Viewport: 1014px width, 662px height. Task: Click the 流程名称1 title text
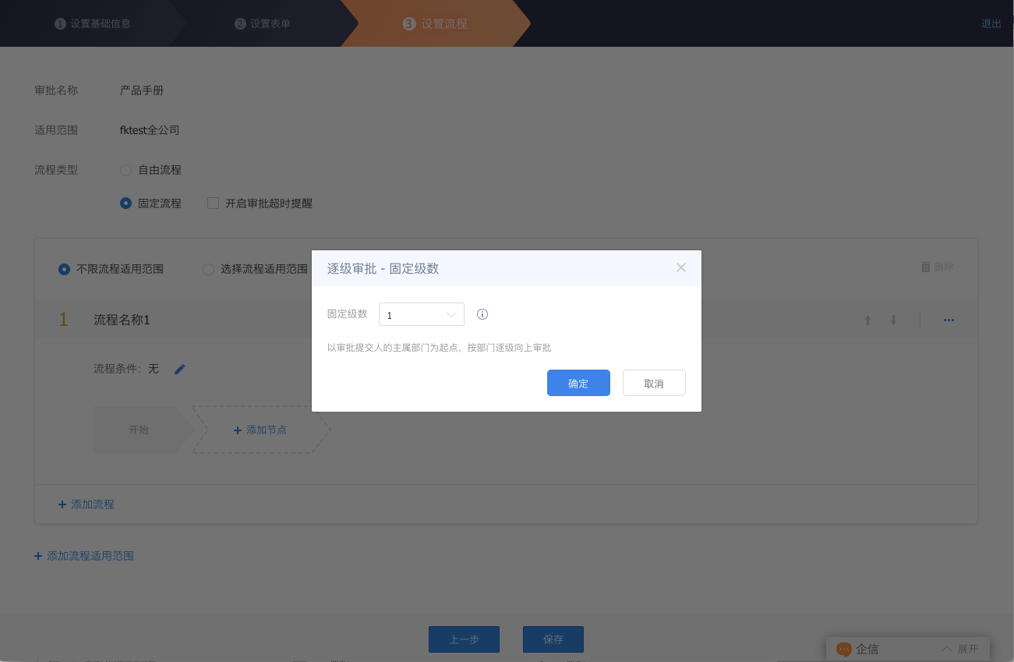(122, 320)
